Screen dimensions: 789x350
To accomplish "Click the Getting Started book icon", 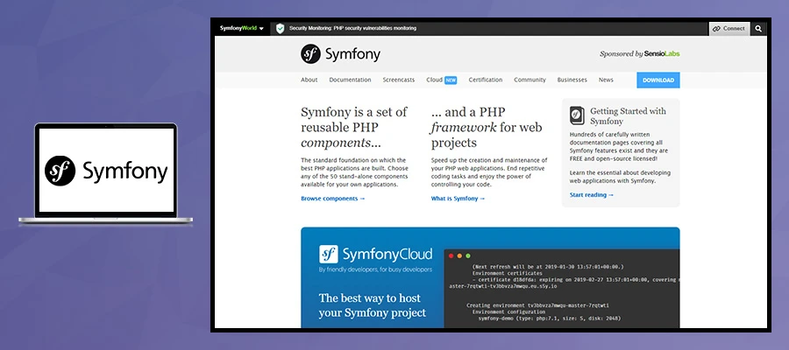I will click(x=577, y=115).
